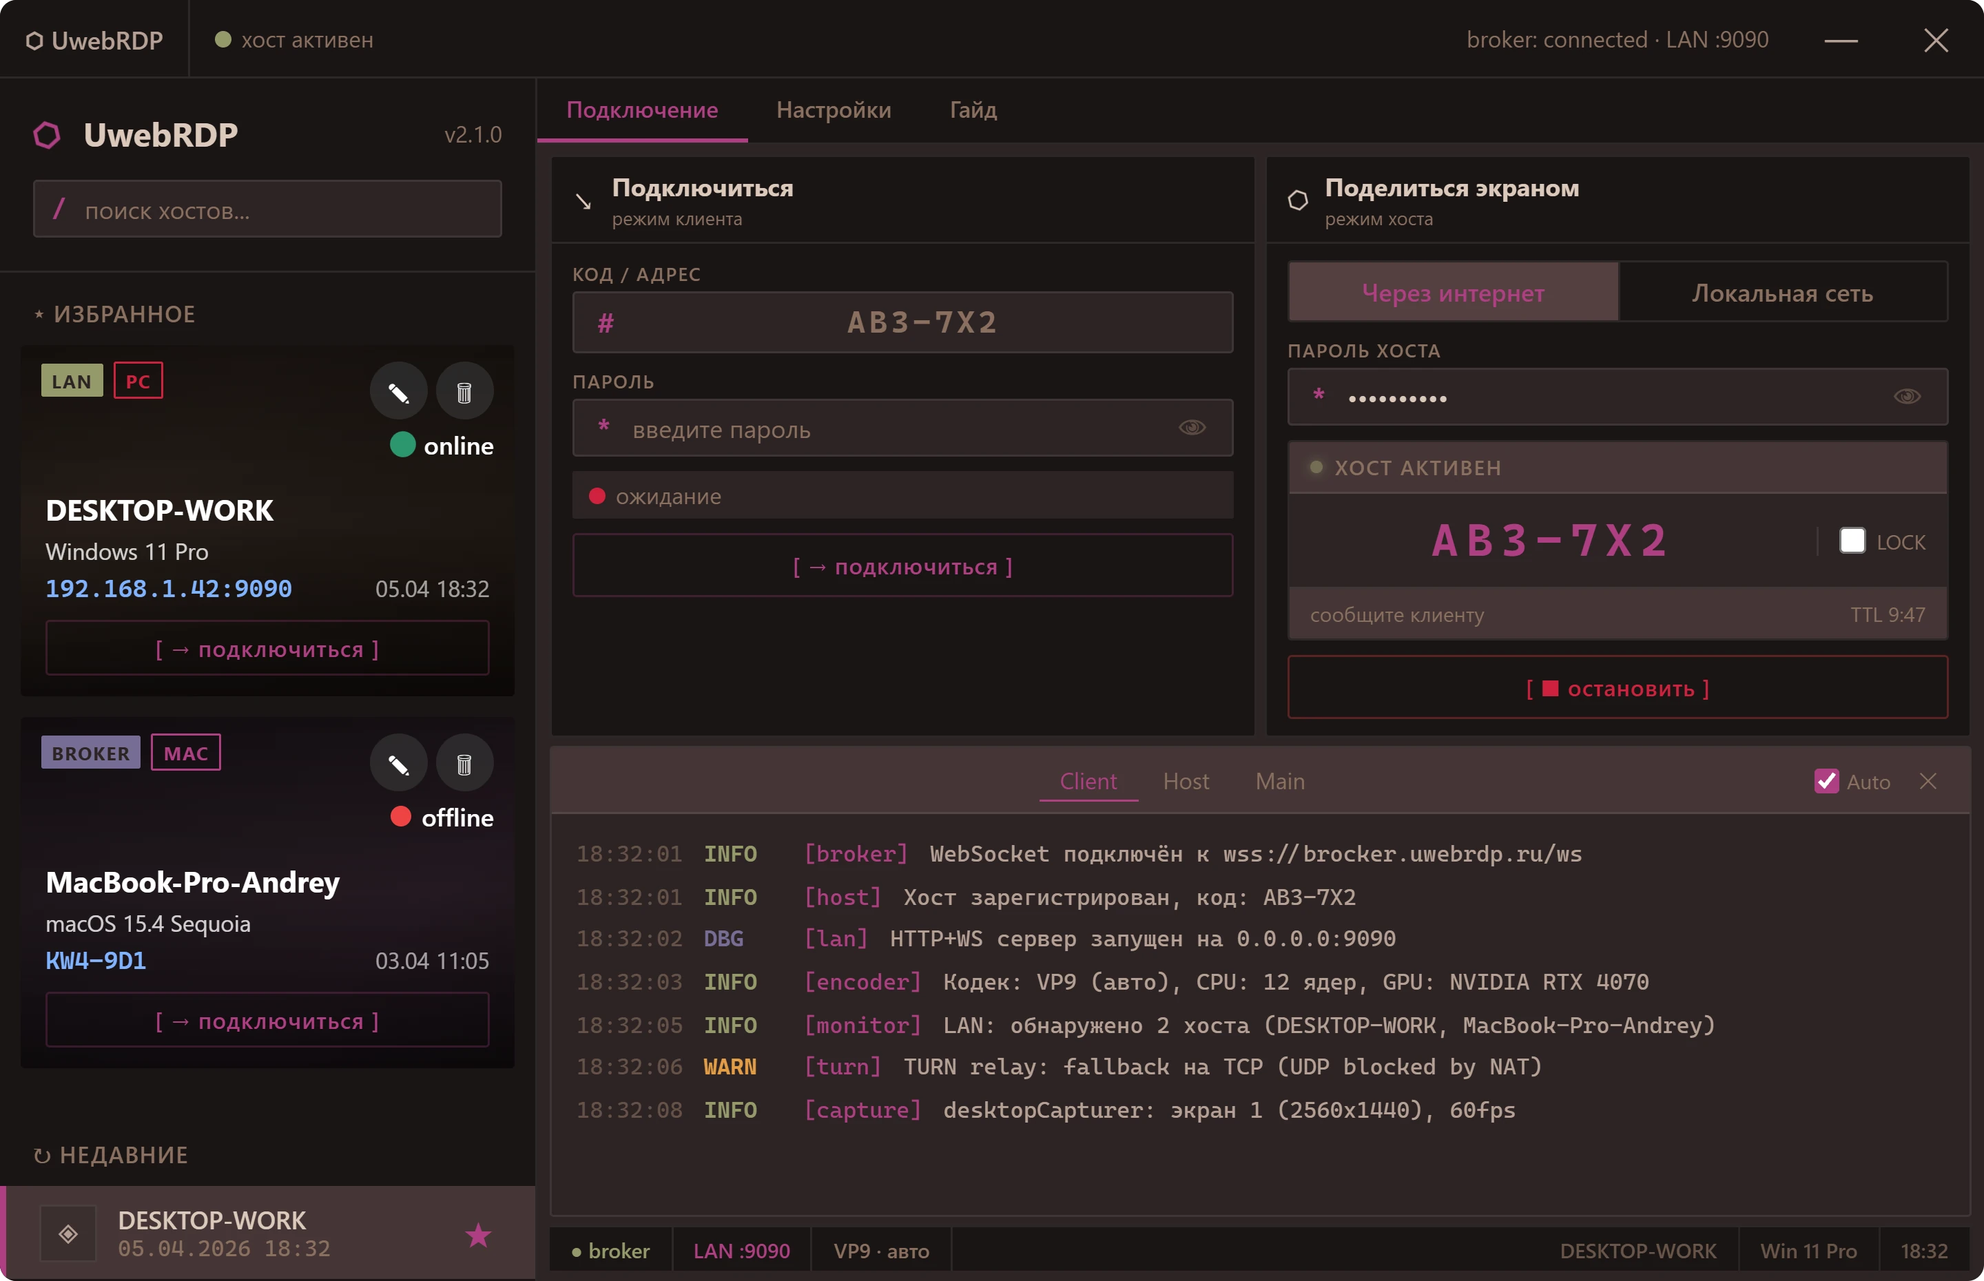Click the arrow icon beside Подключиться header

point(583,201)
